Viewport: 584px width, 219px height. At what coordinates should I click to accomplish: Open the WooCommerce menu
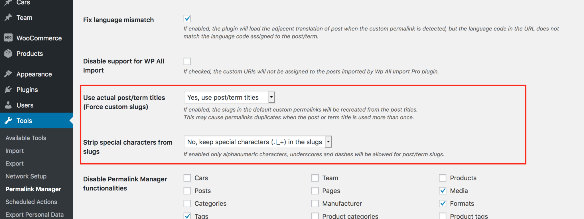(x=36, y=38)
